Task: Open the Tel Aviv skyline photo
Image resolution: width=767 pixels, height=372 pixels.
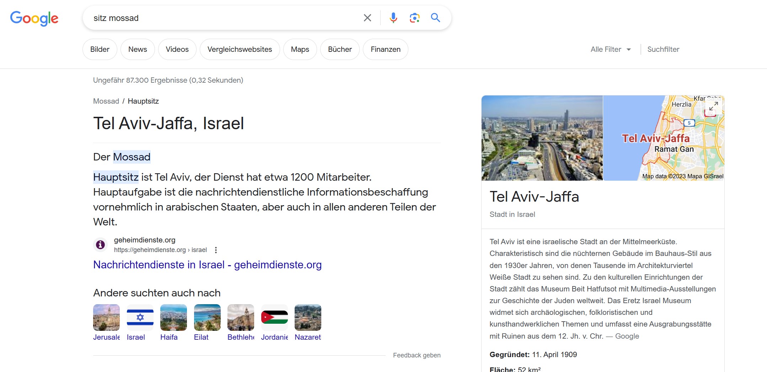Action: (x=542, y=138)
